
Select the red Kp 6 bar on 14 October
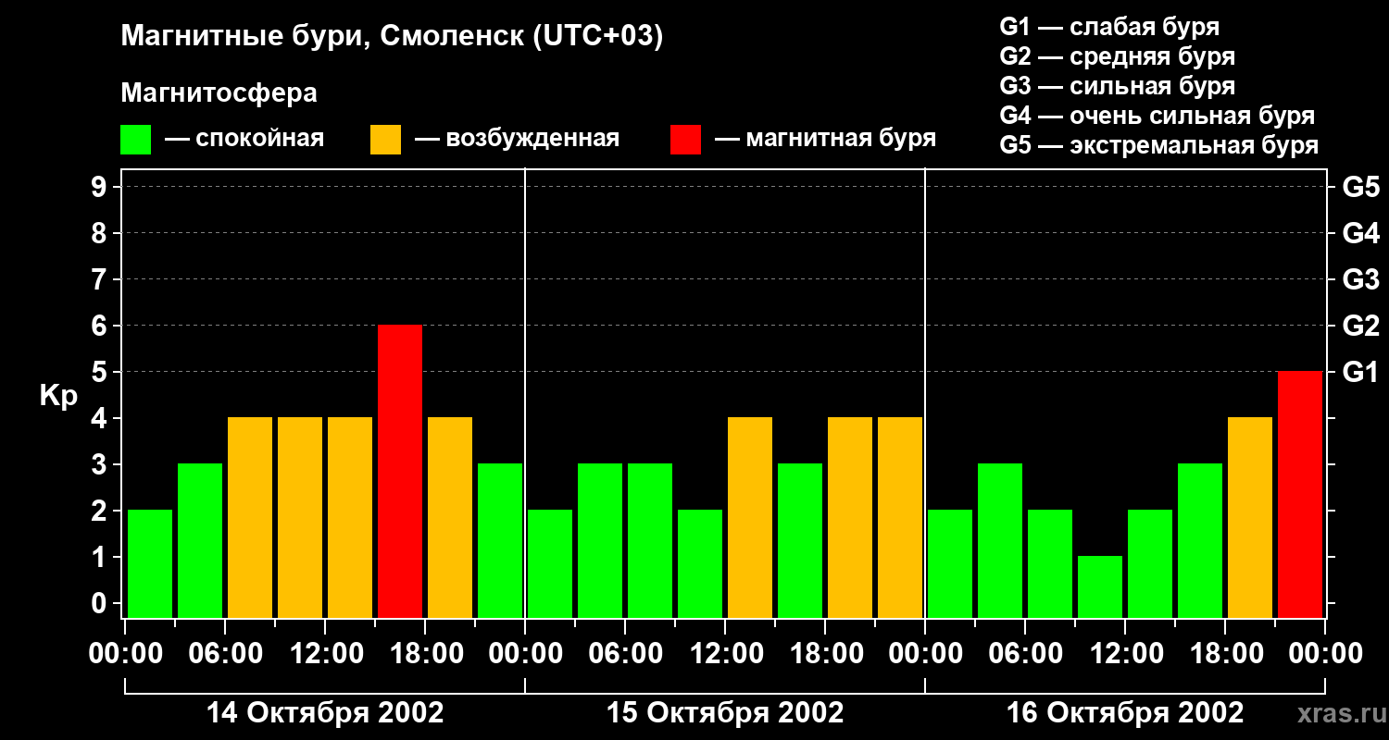point(400,472)
